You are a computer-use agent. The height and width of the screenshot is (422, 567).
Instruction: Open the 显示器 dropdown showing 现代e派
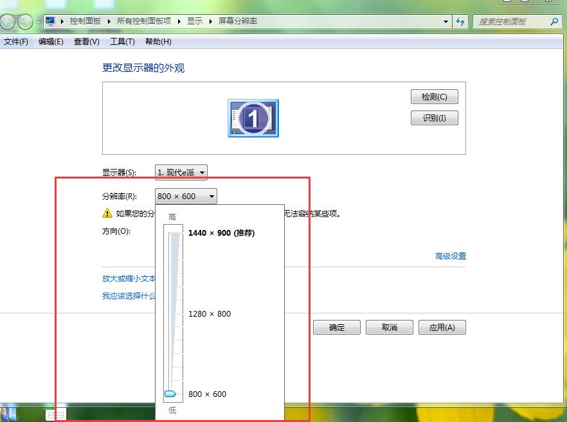point(181,172)
